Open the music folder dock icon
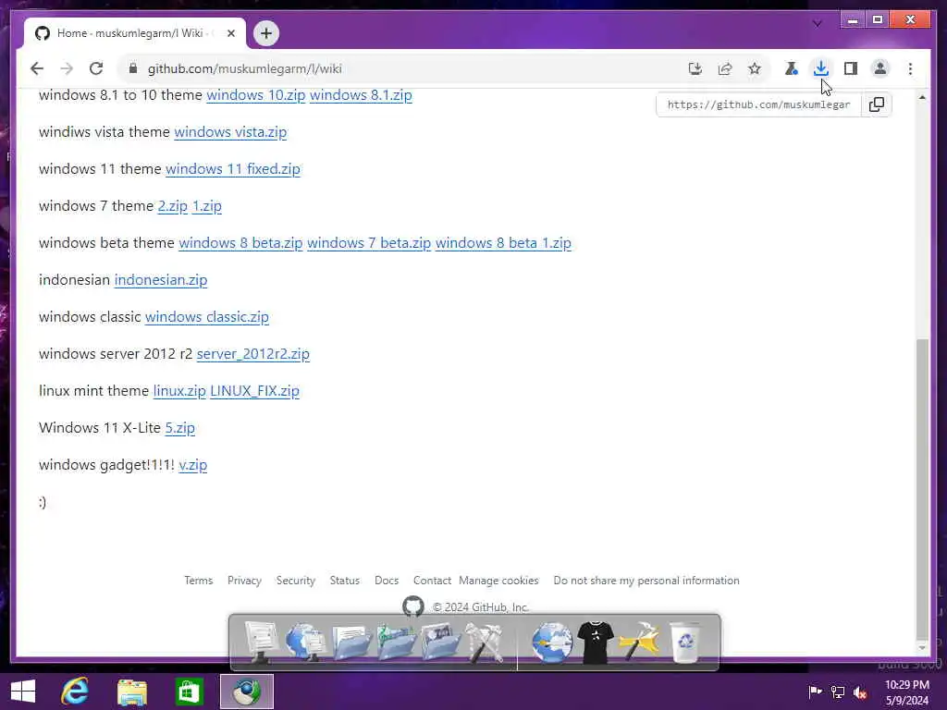The height and width of the screenshot is (710, 947). click(x=396, y=643)
